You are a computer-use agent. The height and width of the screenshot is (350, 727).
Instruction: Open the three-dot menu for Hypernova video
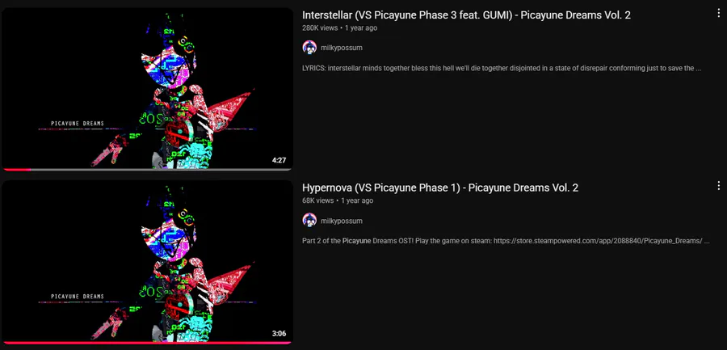719,186
